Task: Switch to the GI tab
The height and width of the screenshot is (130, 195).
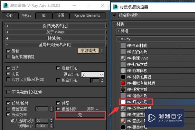Action: (x=44, y=16)
